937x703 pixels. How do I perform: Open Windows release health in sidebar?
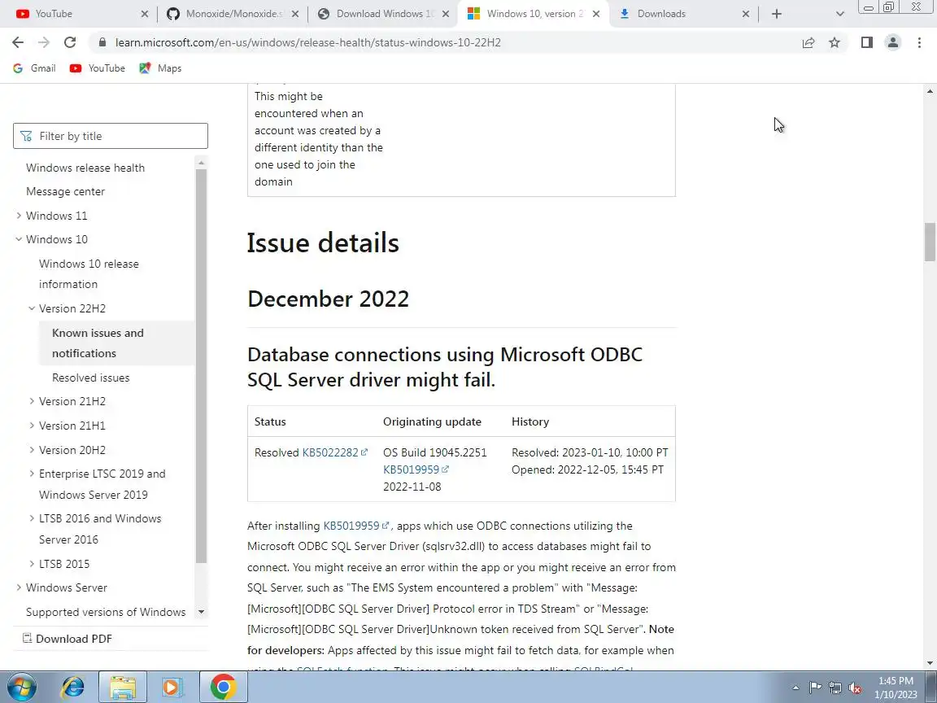(x=85, y=168)
